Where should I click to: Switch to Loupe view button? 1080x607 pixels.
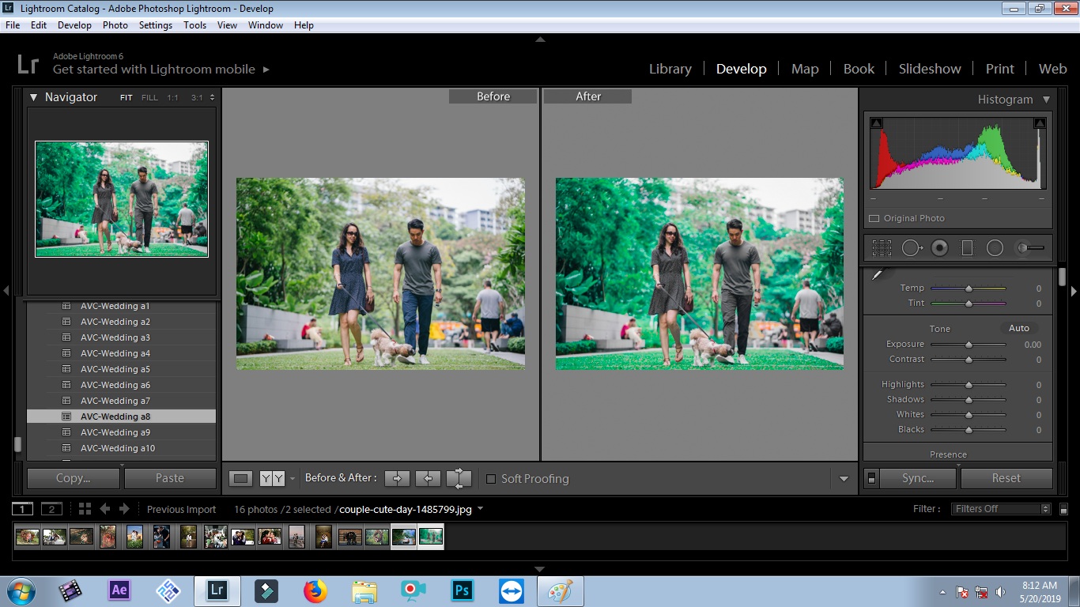(x=241, y=478)
